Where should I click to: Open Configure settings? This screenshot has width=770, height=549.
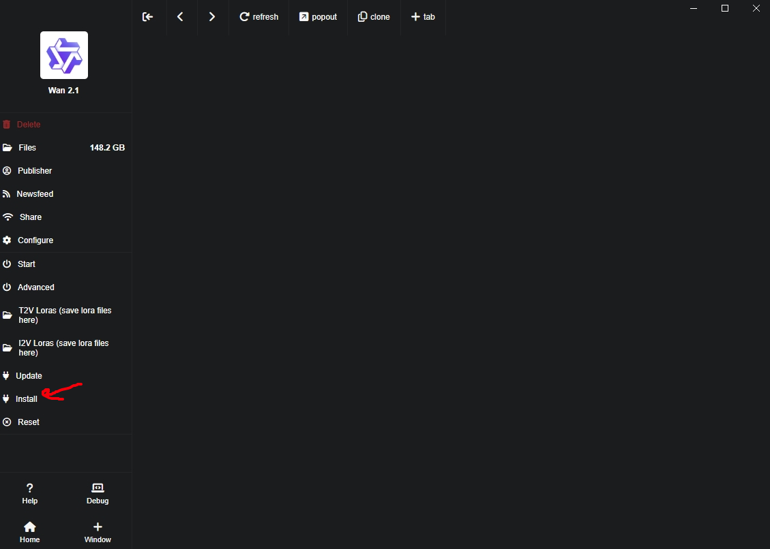pos(35,240)
